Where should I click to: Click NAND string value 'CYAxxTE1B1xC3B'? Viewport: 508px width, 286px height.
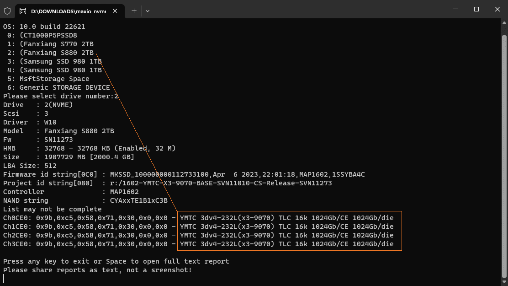[139, 200]
